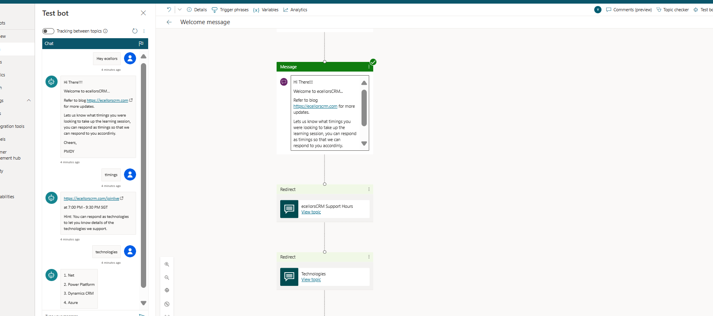Open the Trigger phrases tab
The image size is (713, 316).
coord(230,10)
